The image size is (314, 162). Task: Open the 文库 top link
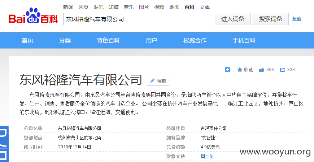(205, 8)
